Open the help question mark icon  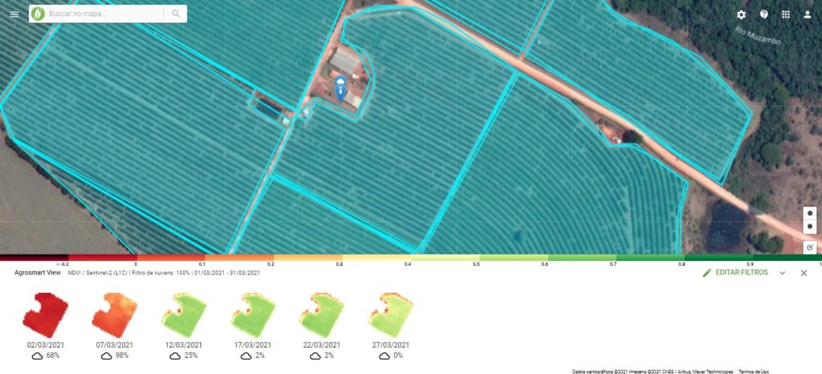click(764, 14)
